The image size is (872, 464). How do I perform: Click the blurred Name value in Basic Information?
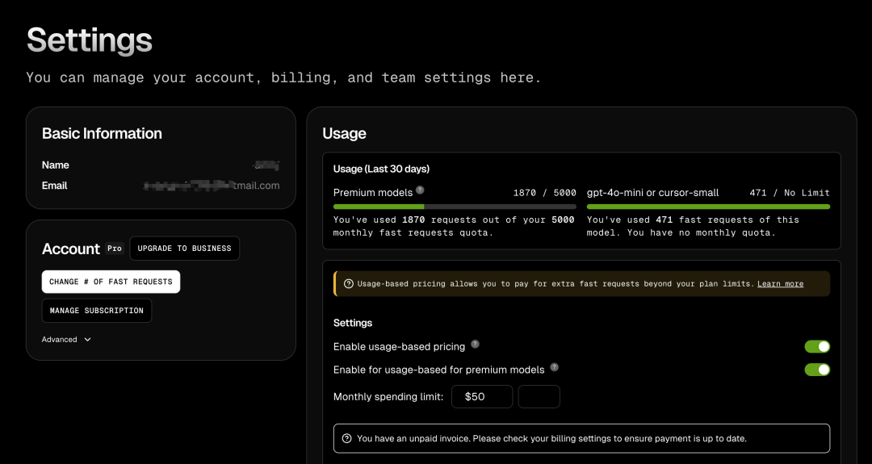click(x=266, y=165)
